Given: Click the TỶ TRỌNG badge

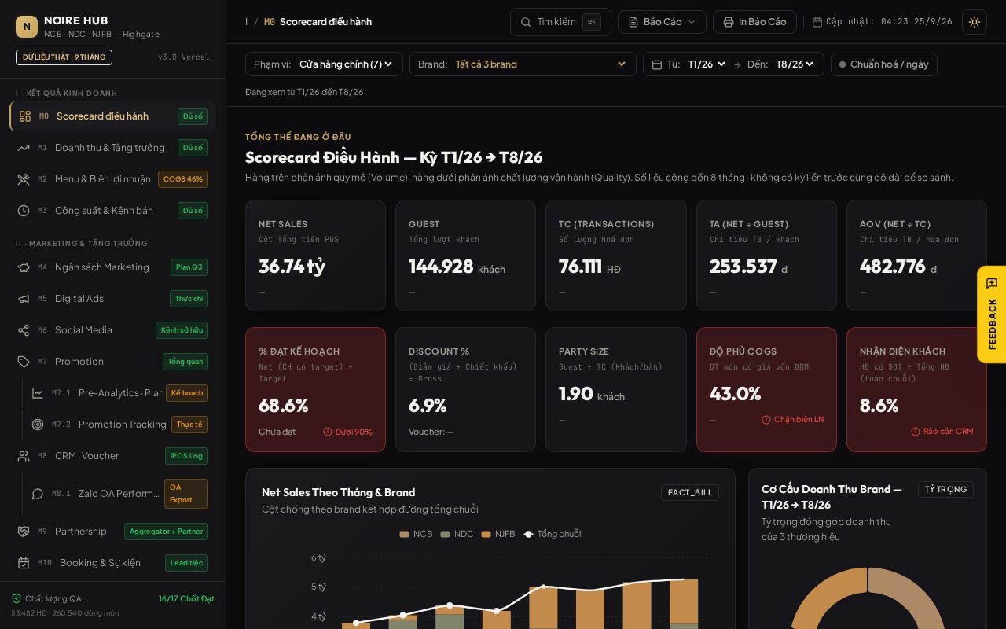Looking at the screenshot, I should 945,489.
